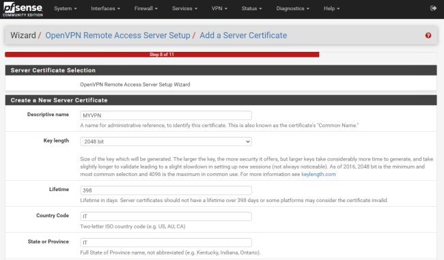Image resolution: width=444 pixels, height=260 pixels.
Task: Open the red help question mark icon
Action: coord(428,35)
